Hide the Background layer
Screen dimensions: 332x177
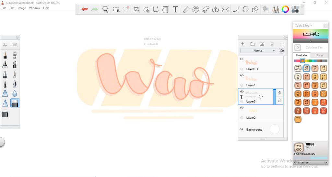tap(241, 129)
